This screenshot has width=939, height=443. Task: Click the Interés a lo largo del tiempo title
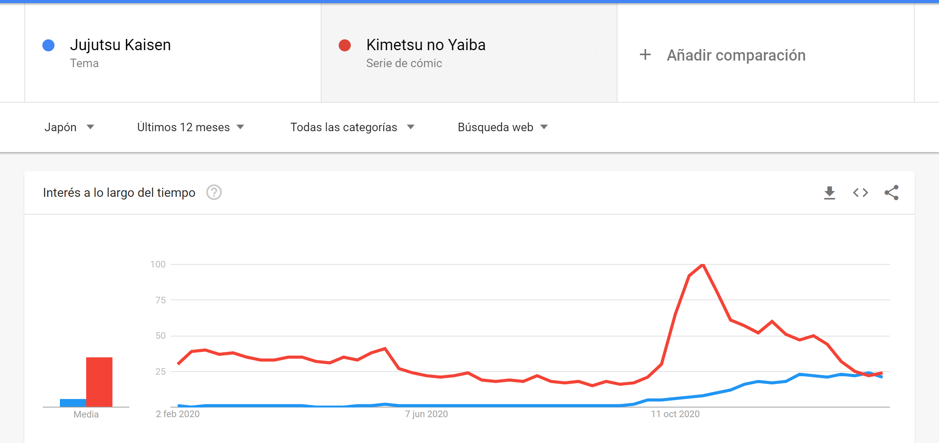coord(119,193)
